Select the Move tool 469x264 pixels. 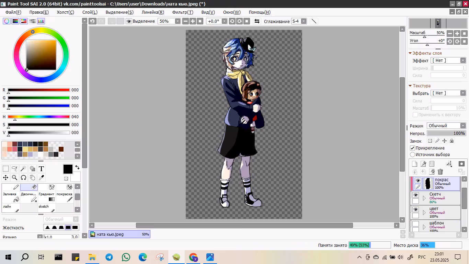coord(6,177)
